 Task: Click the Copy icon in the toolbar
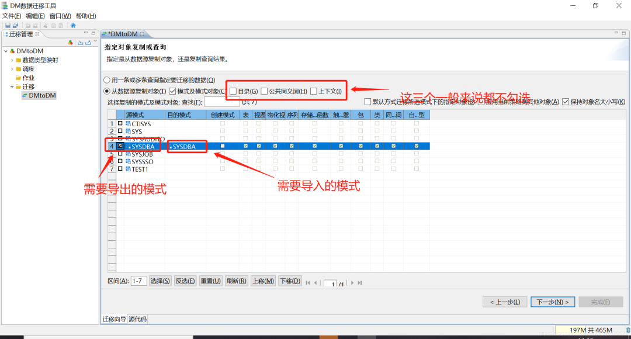point(53,25)
